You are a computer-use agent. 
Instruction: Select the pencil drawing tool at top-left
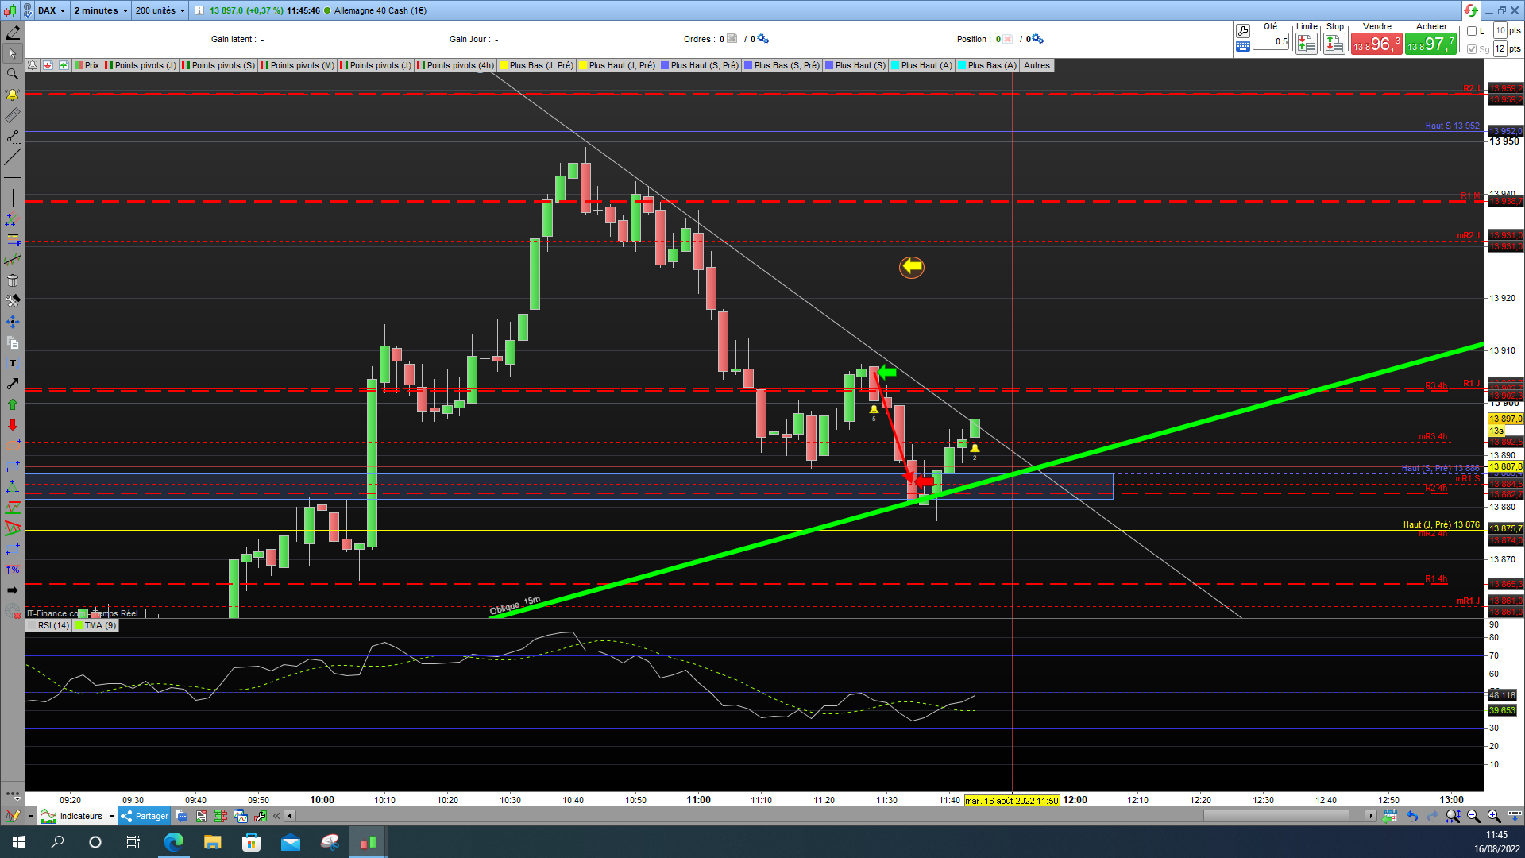[13, 33]
